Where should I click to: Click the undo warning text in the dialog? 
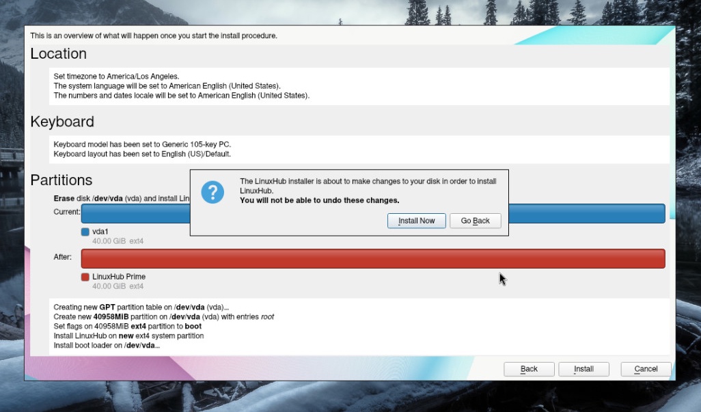click(320, 200)
